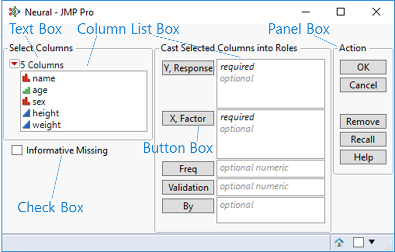
Task: Confirm the dialog with OK
Action: [363, 67]
